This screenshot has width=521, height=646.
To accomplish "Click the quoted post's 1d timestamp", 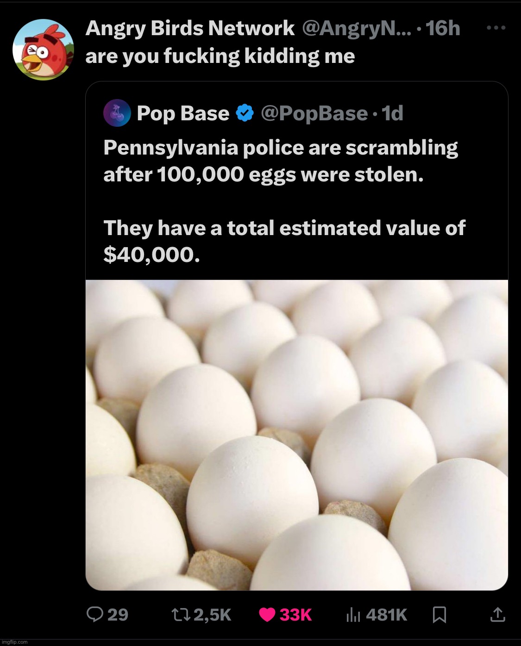I will [392, 113].
